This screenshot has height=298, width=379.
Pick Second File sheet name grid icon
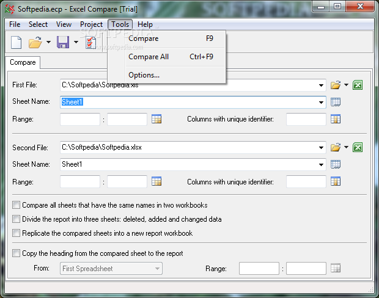click(336, 164)
